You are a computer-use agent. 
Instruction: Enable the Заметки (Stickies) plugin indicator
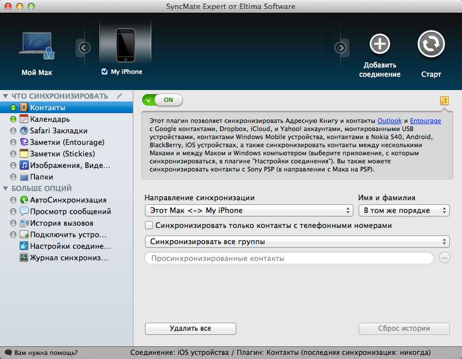coord(13,154)
